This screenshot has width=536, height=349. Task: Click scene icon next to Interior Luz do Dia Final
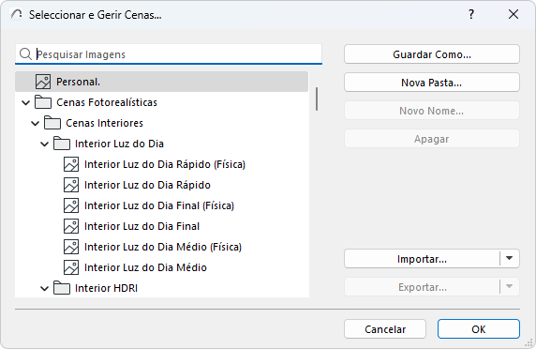(x=71, y=226)
